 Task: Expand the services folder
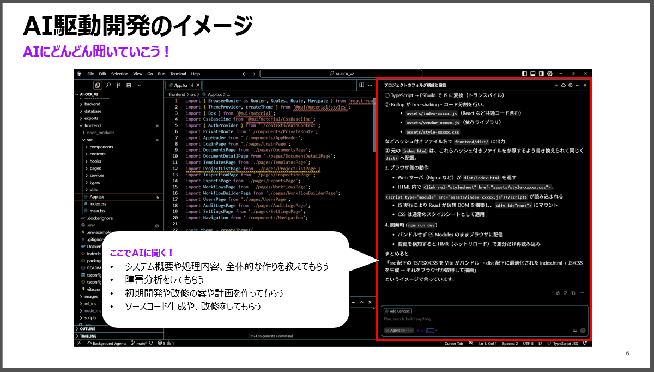tap(118, 175)
